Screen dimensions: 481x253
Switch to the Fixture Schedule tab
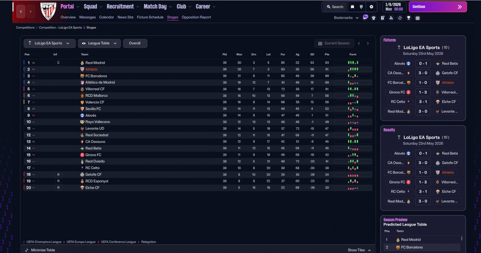tap(150, 17)
